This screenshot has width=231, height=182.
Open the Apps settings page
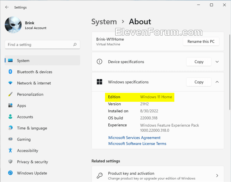pos(21,105)
